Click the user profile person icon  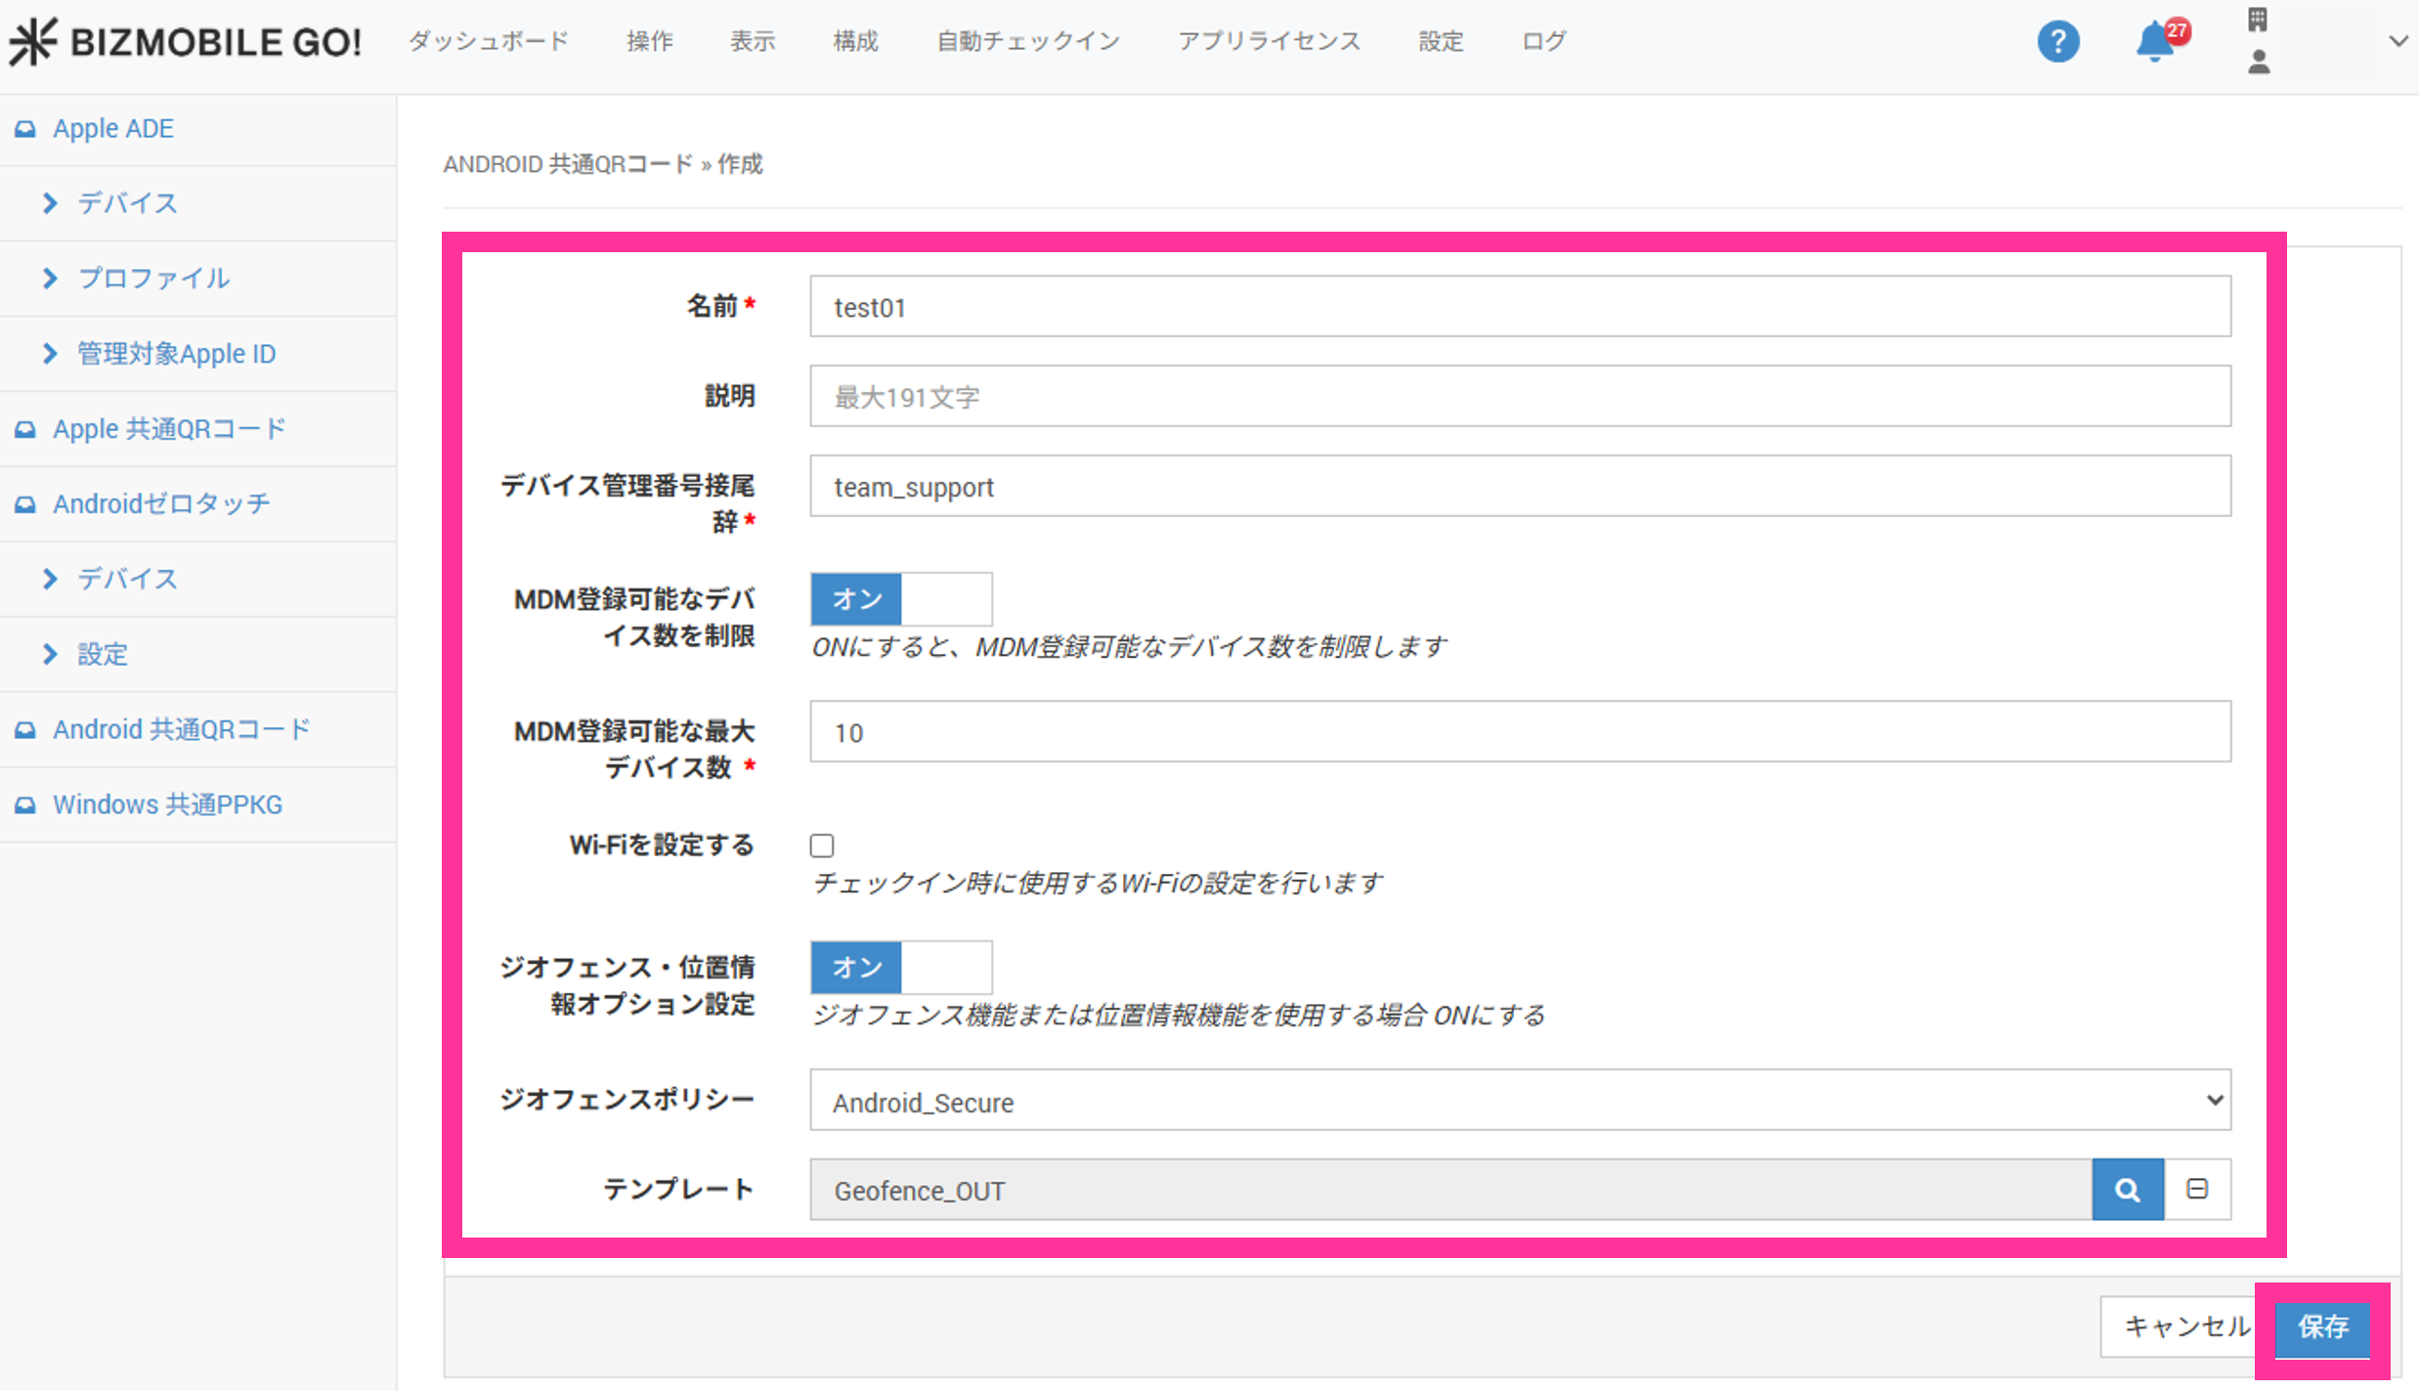point(2259,64)
